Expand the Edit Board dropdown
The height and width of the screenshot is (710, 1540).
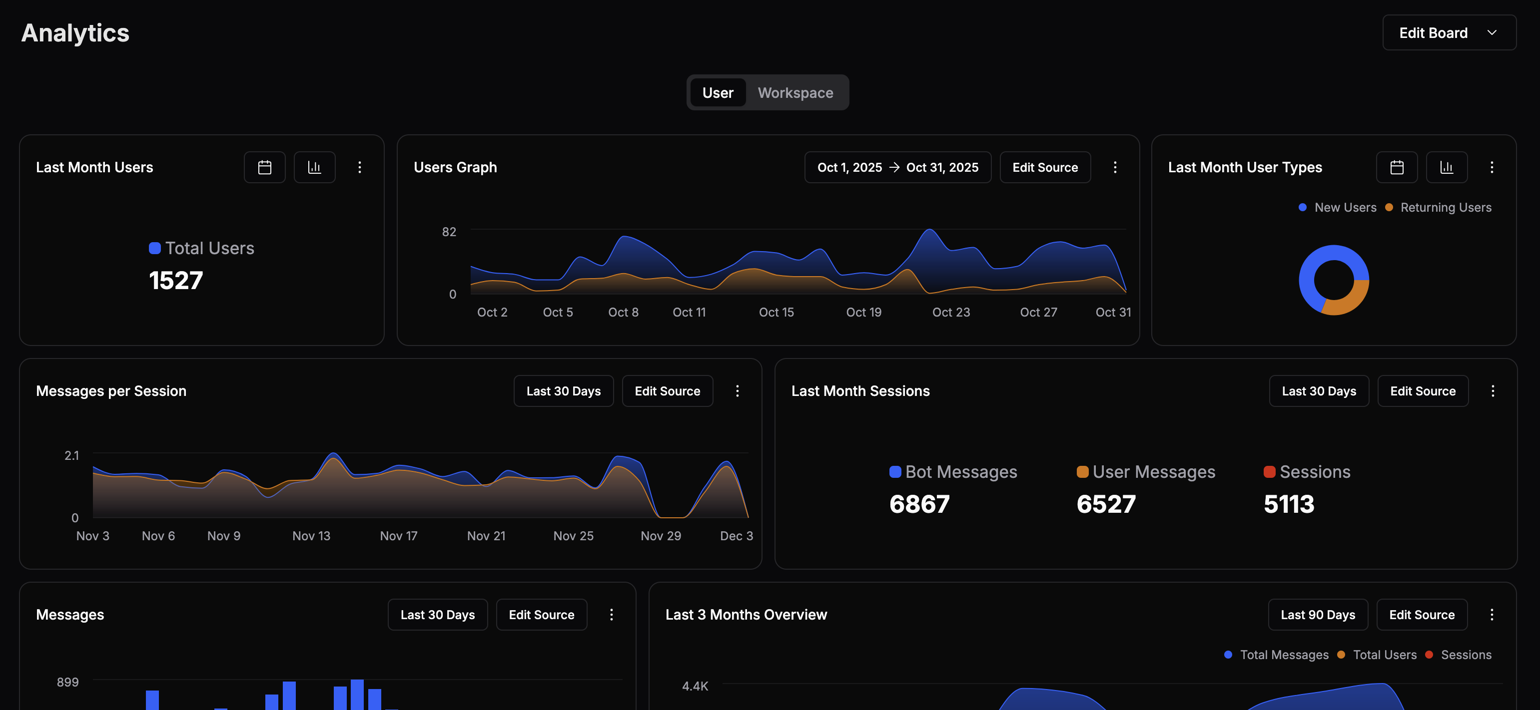coord(1449,33)
